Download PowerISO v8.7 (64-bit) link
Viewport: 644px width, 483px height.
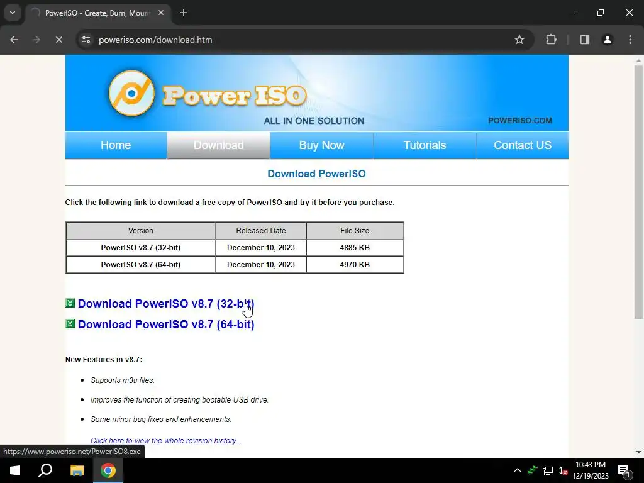166,325
